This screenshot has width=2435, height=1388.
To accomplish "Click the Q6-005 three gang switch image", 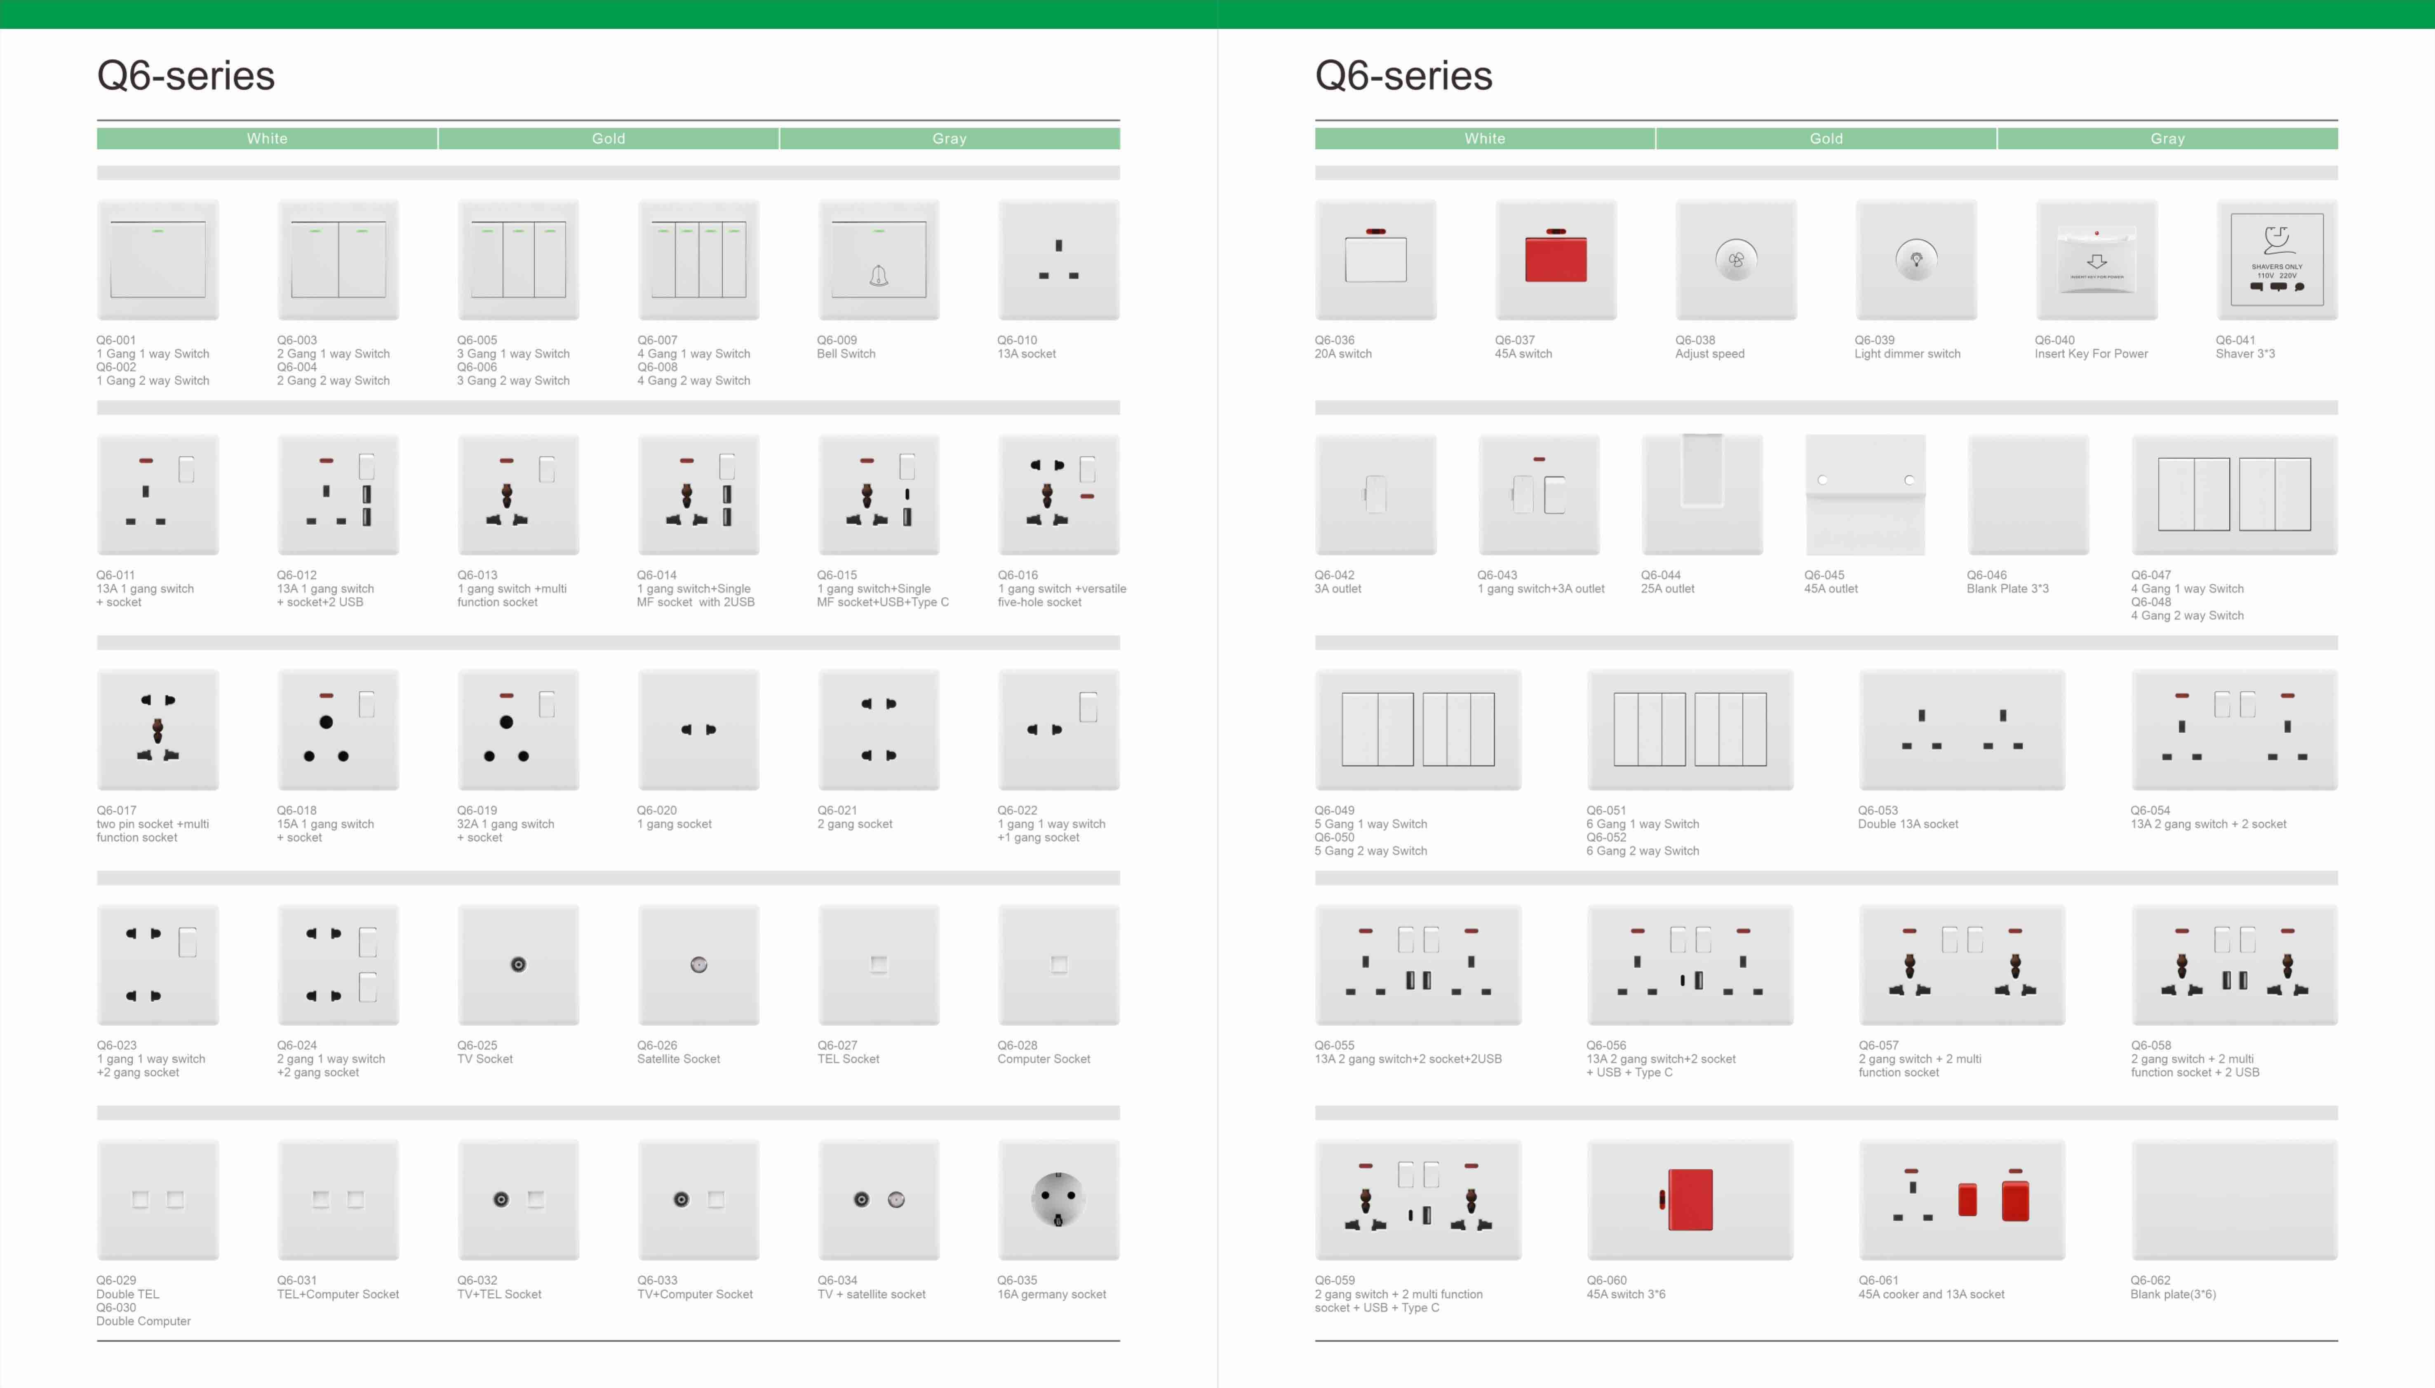I will tap(518, 259).
